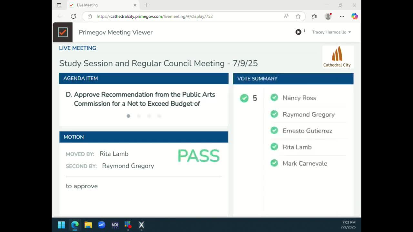Open a new browser tab
The image size is (413, 232).
pyautogui.click(x=146, y=5)
